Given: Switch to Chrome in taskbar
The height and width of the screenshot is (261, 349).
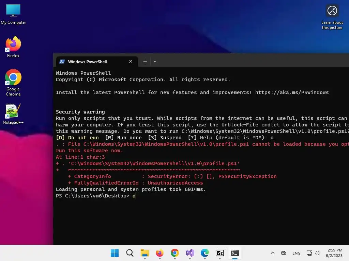Looking at the screenshot, I should [x=175, y=253].
